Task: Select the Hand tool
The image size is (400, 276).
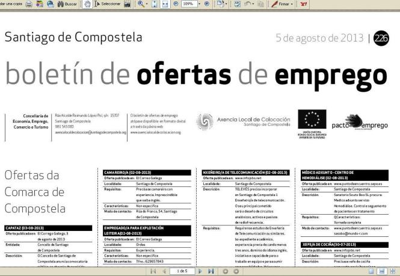Action: (x=87, y=4)
